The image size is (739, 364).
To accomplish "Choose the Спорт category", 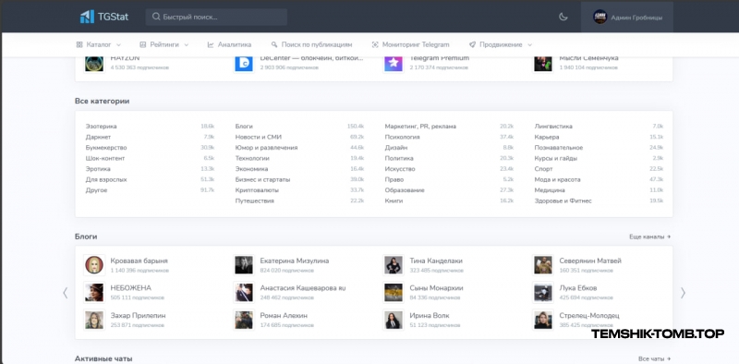I will 543,169.
